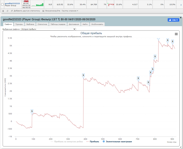Click the $ marker near game 873

168,40
